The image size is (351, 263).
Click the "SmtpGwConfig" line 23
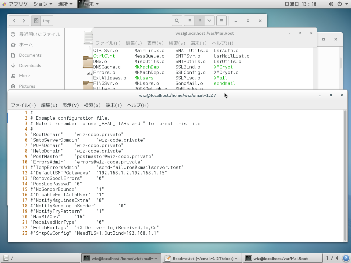point(95,233)
